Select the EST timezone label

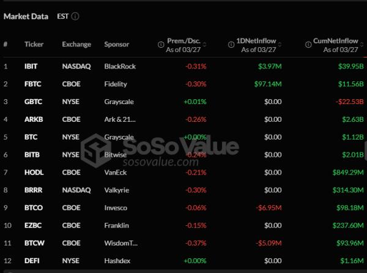[x=62, y=17]
